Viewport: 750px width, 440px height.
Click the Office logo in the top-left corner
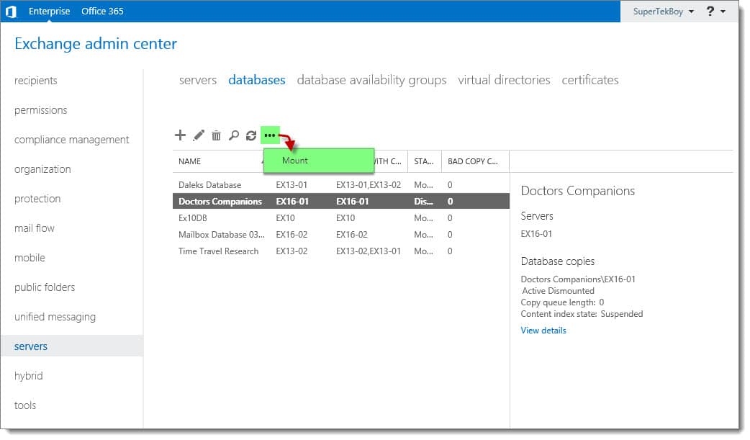click(12, 11)
